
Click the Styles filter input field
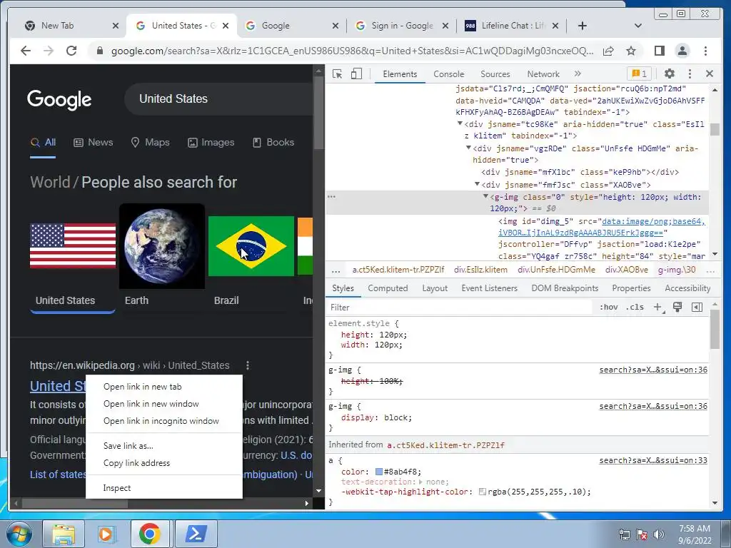(x=459, y=308)
